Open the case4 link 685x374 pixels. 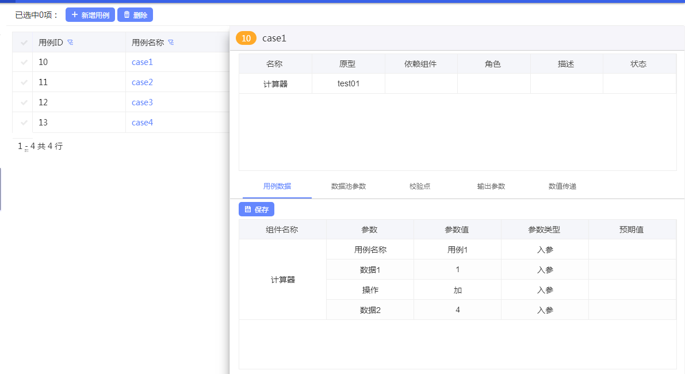coord(142,123)
